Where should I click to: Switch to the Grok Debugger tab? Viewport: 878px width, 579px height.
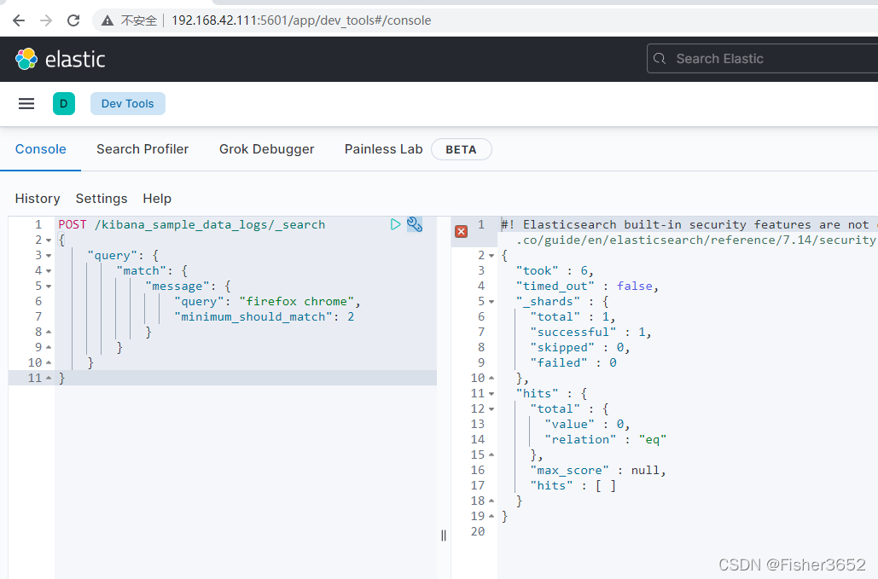(266, 149)
